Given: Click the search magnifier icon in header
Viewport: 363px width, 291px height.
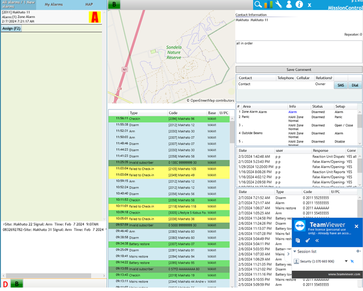Looking at the screenshot, I should [258, 4].
